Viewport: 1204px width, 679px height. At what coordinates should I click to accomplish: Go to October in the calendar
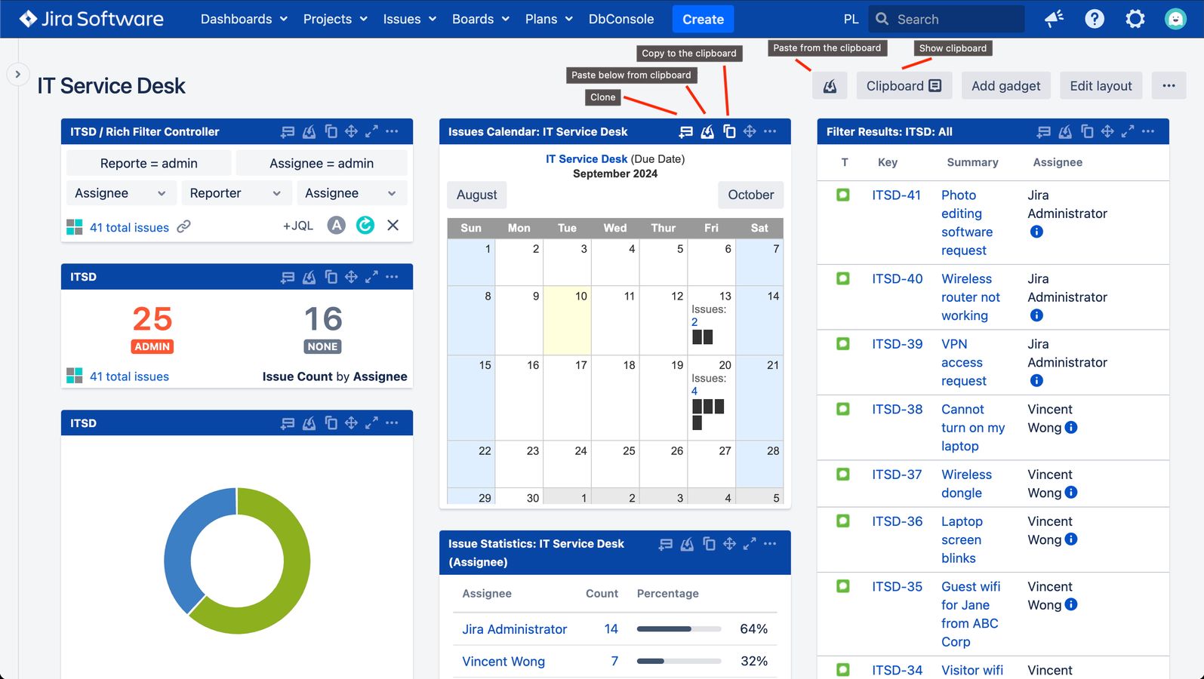point(750,195)
